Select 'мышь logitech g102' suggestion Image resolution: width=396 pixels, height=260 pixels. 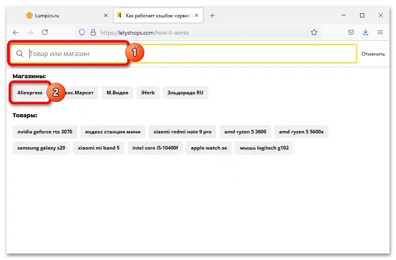(x=264, y=148)
